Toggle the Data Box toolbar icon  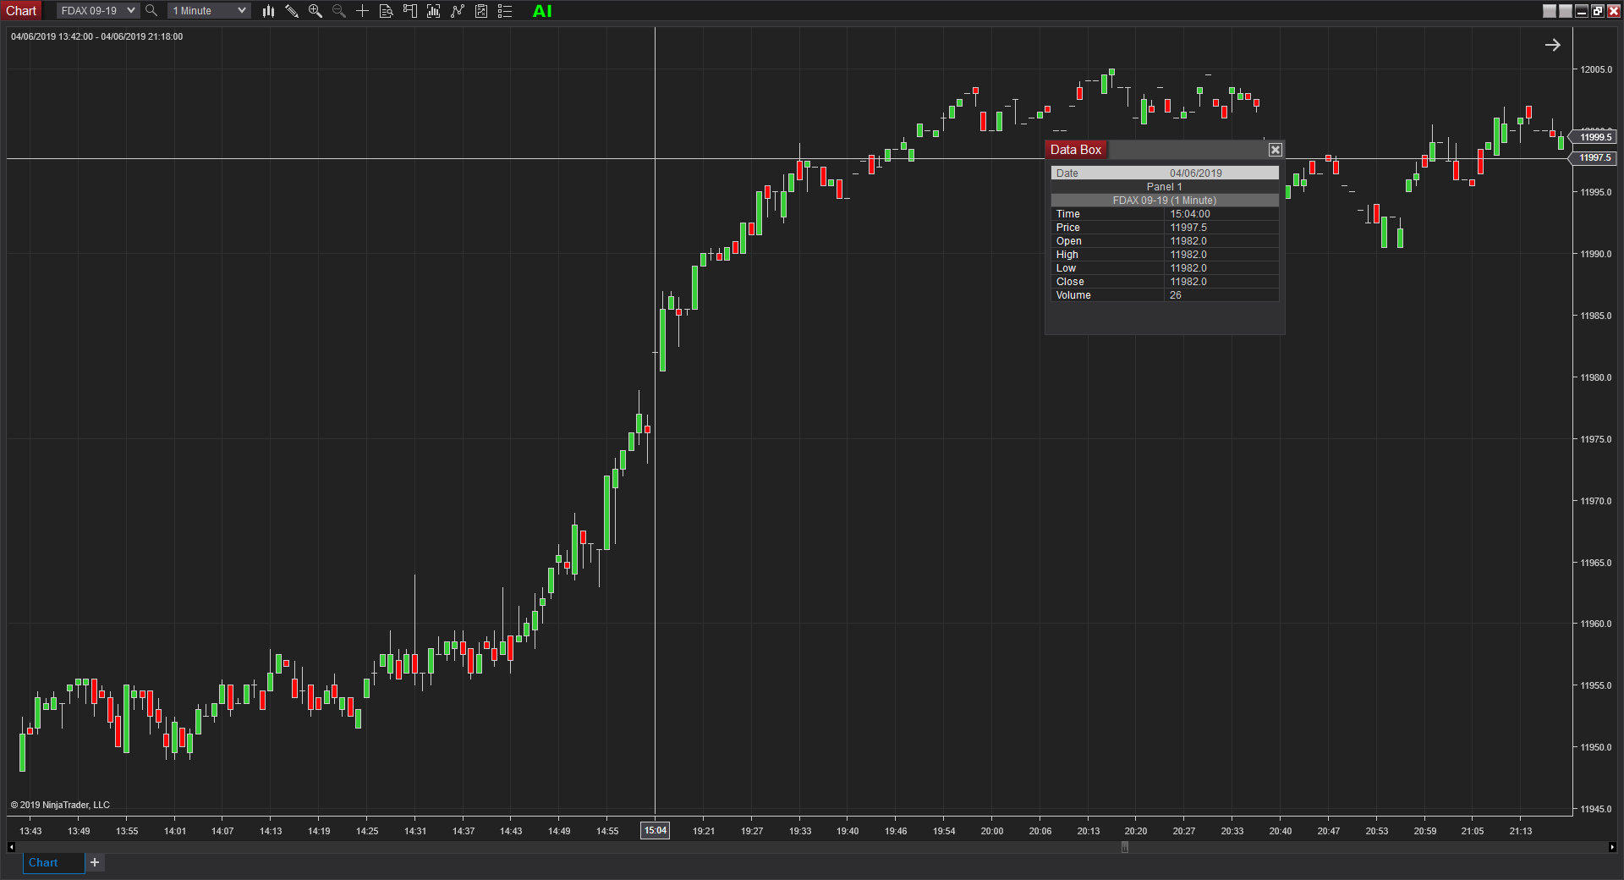click(387, 11)
